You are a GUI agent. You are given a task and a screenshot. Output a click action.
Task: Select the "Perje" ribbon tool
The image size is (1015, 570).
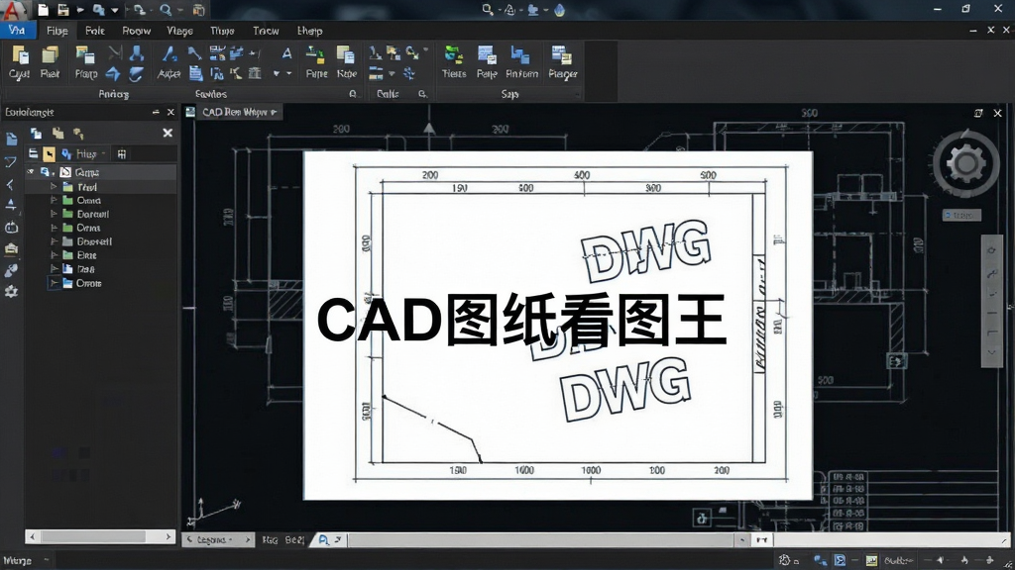pyautogui.click(x=487, y=62)
